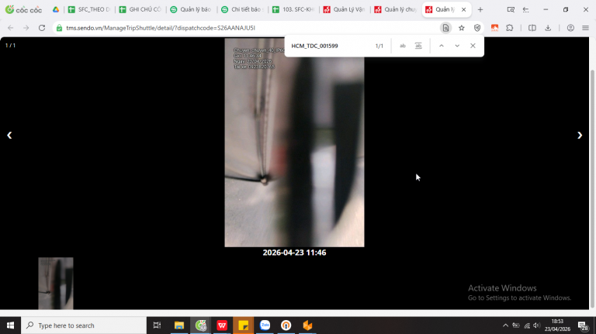Switch to the SFC_THEO tab
This screenshot has width=596, height=334.
pyautogui.click(x=89, y=9)
